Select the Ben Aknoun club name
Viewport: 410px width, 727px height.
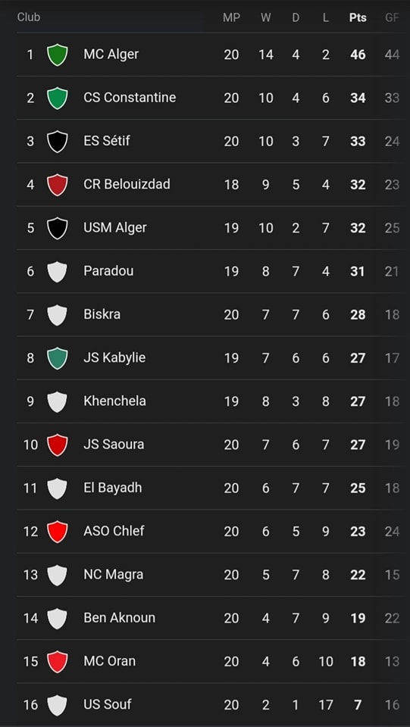(x=119, y=618)
